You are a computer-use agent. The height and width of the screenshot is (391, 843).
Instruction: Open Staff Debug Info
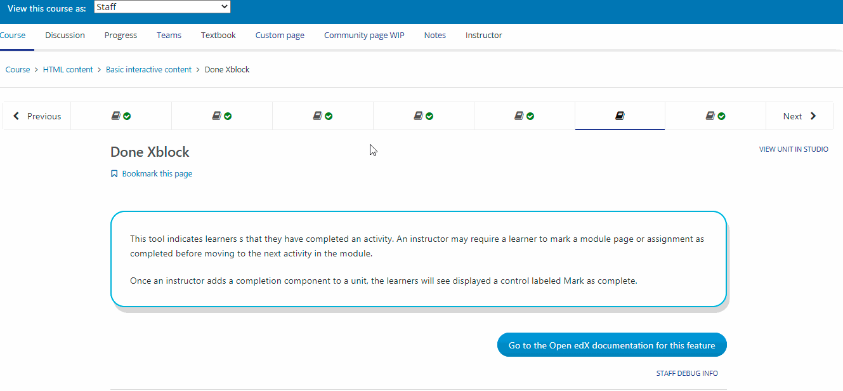687,373
